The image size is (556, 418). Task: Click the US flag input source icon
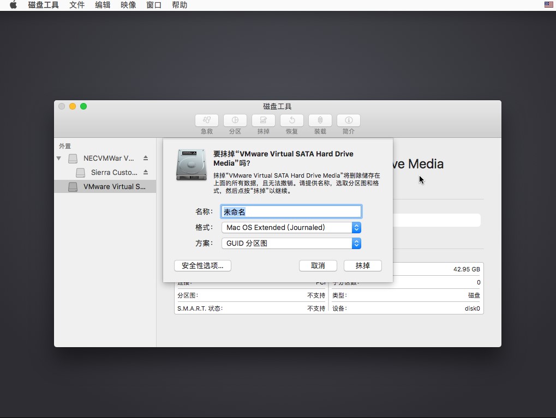(548, 4)
